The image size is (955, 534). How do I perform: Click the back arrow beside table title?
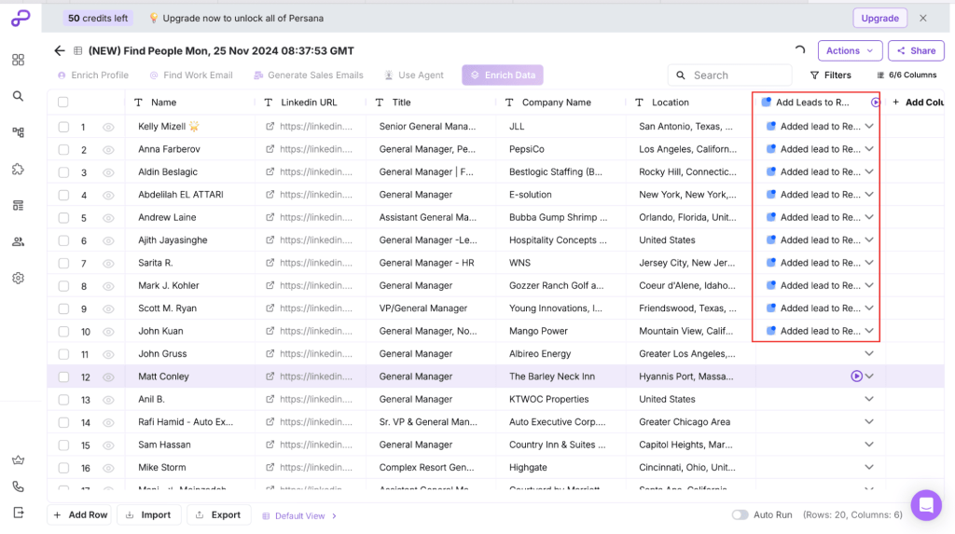[59, 50]
